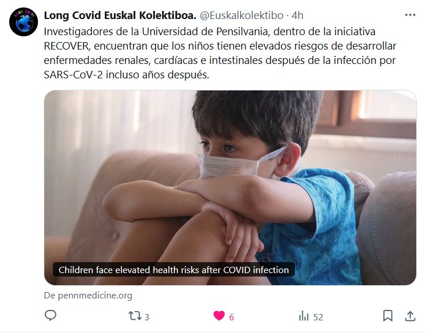Click the view count 52
Viewport: 426px width, 333px height.
click(x=318, y=317)
